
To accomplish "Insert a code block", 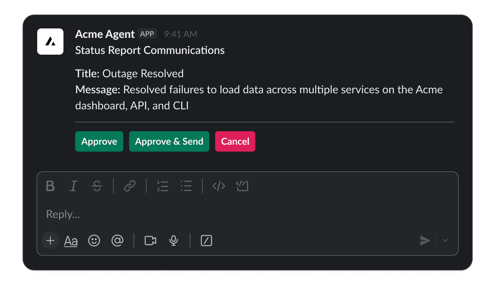I will tap(242, 186).
